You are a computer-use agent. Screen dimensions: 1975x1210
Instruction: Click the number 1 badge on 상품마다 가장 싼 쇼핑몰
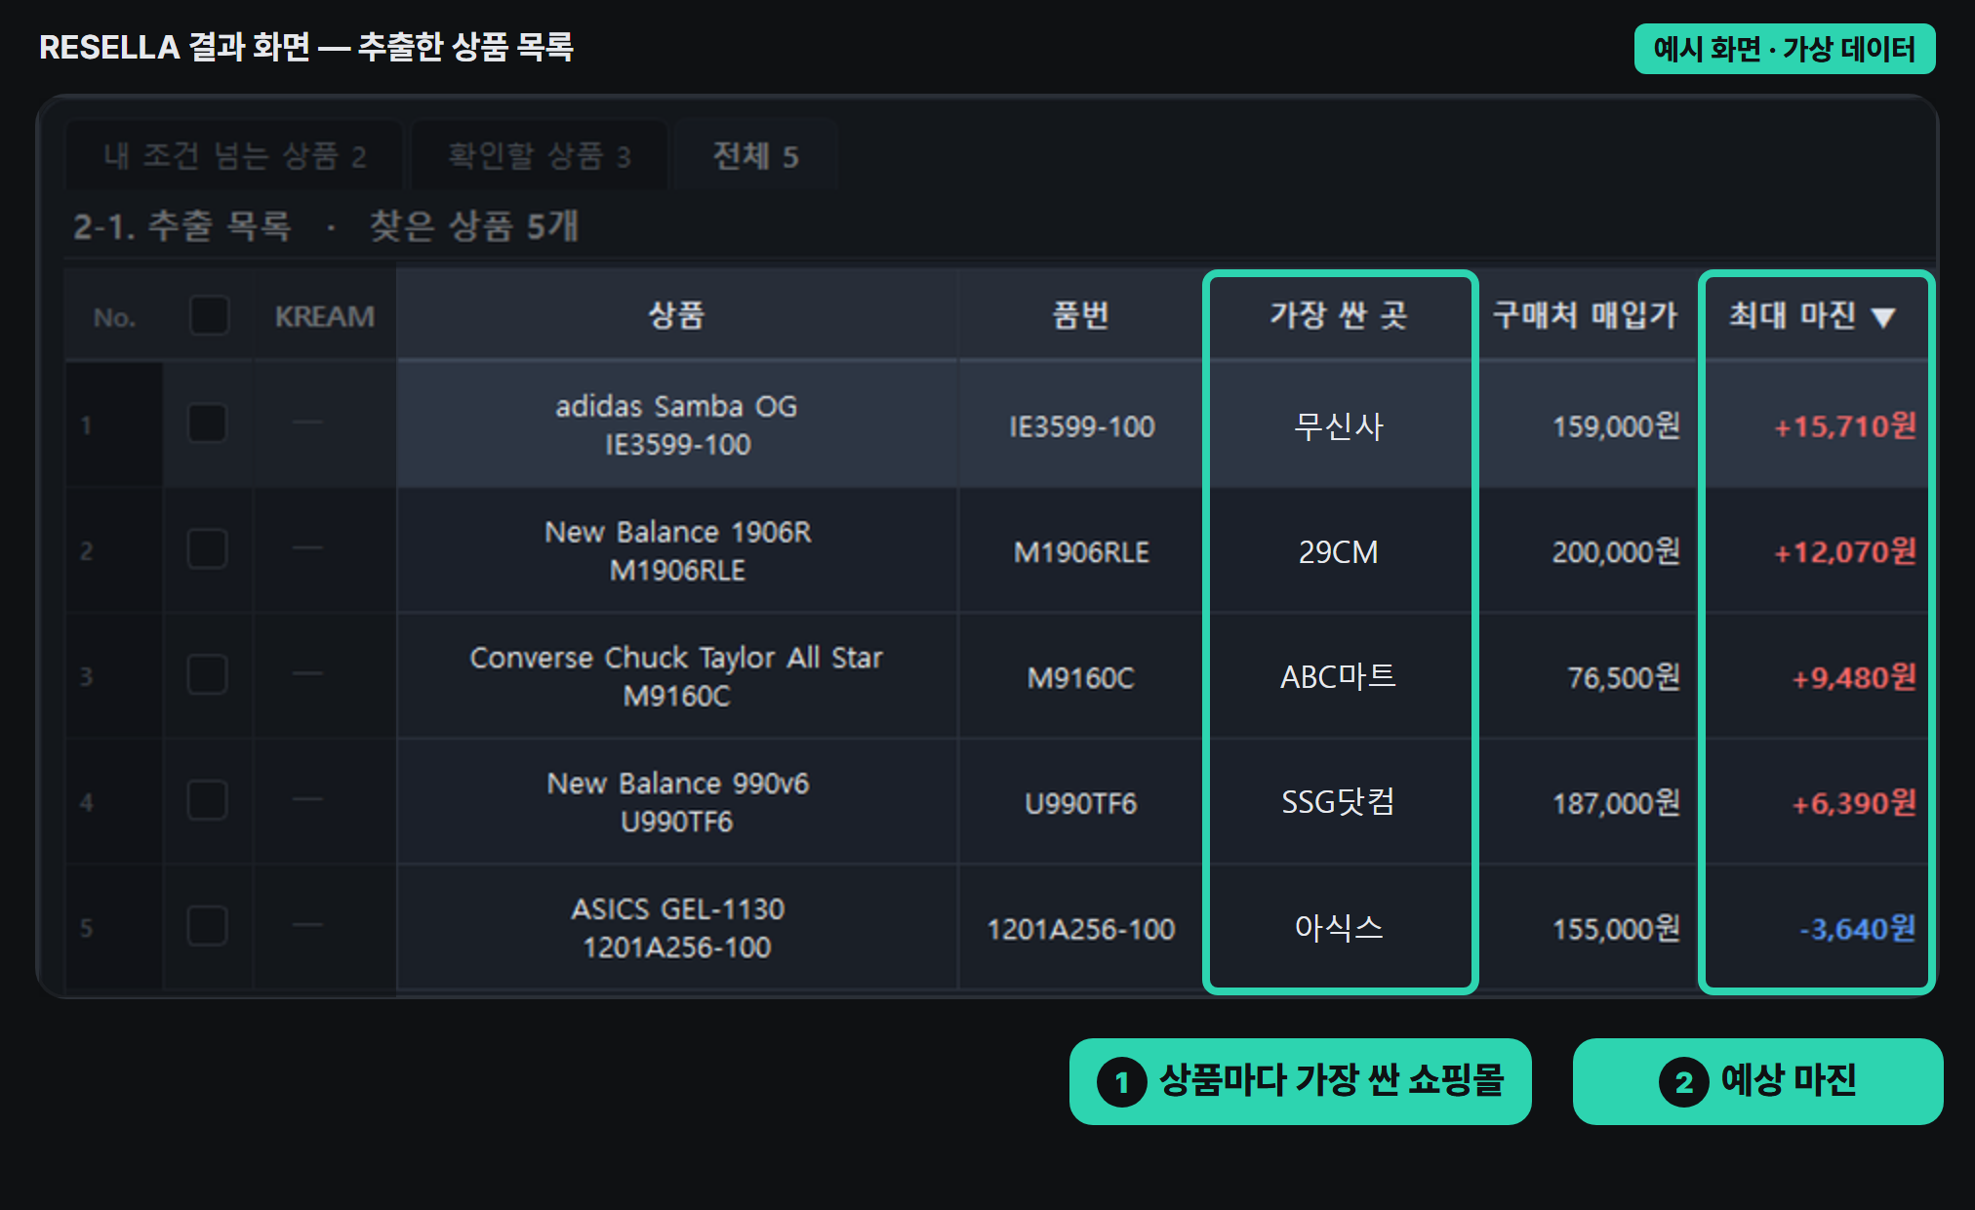[1122, 1082]
